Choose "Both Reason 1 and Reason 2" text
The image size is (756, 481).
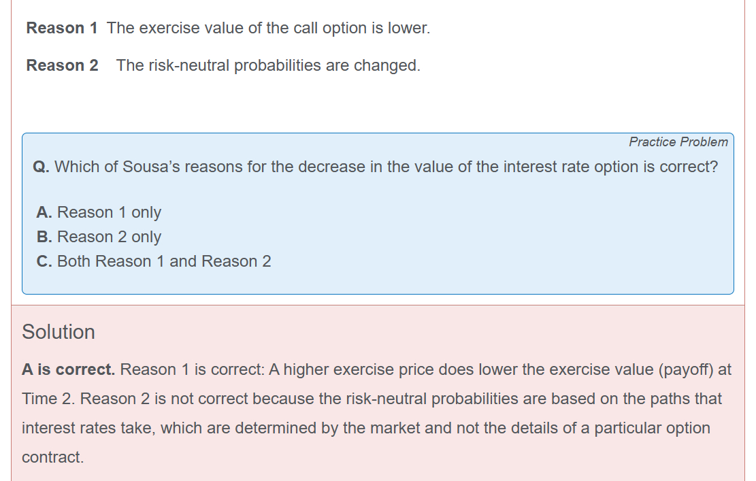click(x=164, y=261)
